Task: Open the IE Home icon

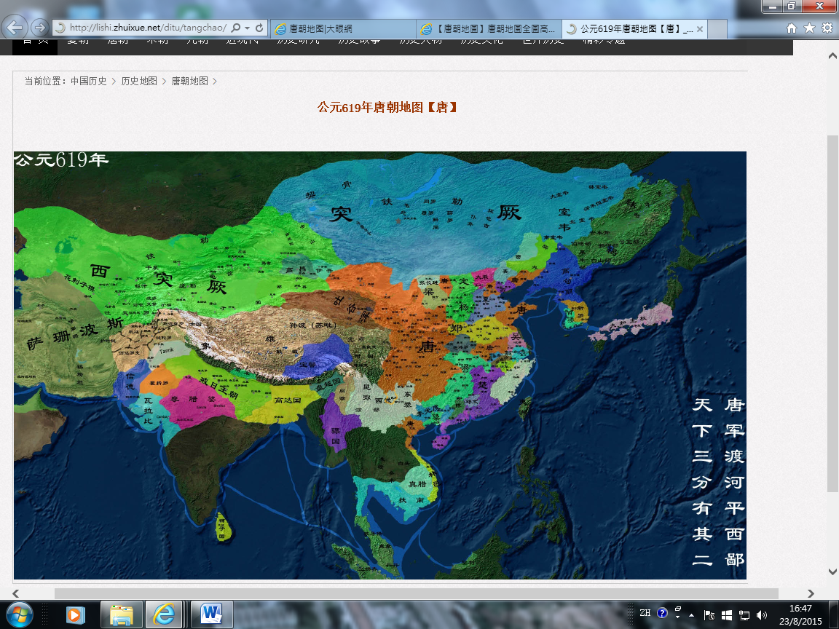Action: coord(792,28)
